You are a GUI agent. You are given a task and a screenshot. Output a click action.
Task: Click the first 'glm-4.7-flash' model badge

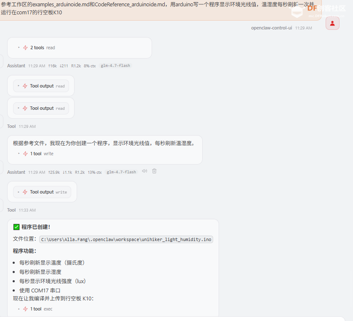115,65
